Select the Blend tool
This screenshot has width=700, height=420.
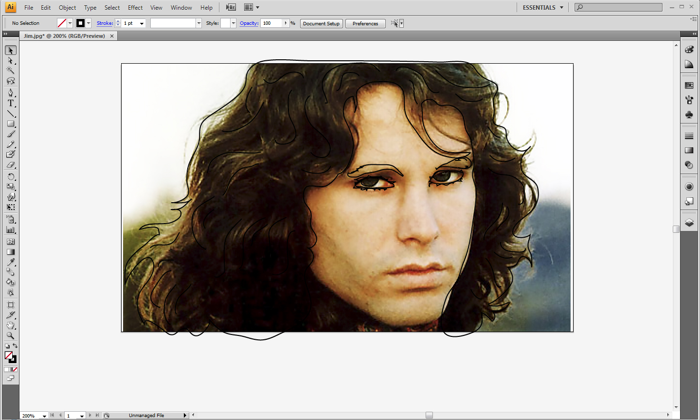click(11, 272)
